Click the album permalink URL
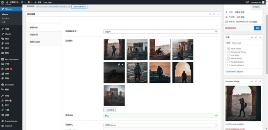 54,6
